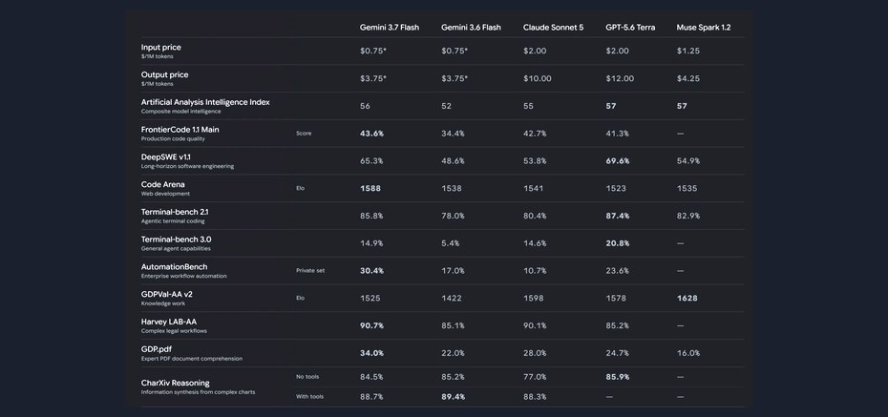Click Muse Spark output price $4.25
The width and height of the screenshot is (888, 417).
pyautogui.click(x=688, y=78)
